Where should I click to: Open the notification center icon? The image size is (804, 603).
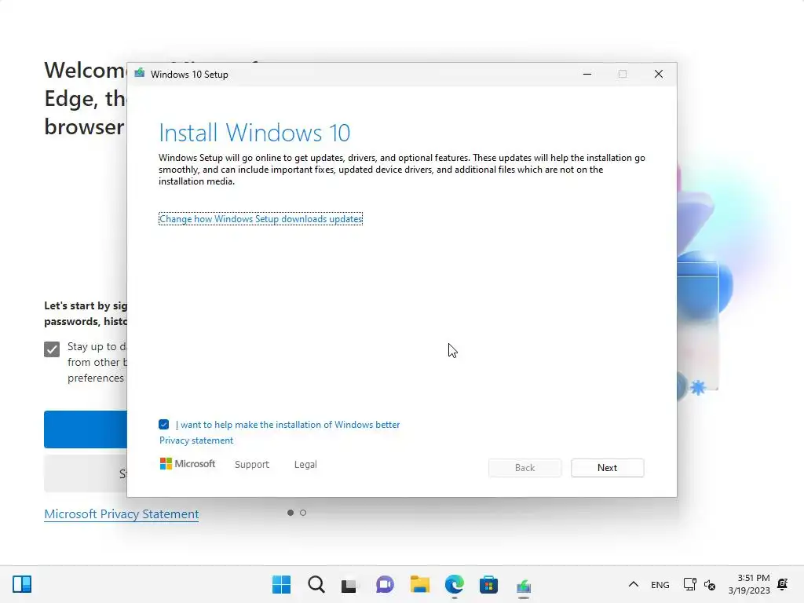[x=783, y=584]
